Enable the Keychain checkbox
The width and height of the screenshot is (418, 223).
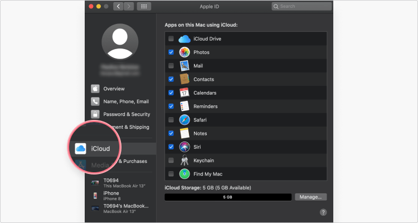pyautogui.click(x=171, y=161)
